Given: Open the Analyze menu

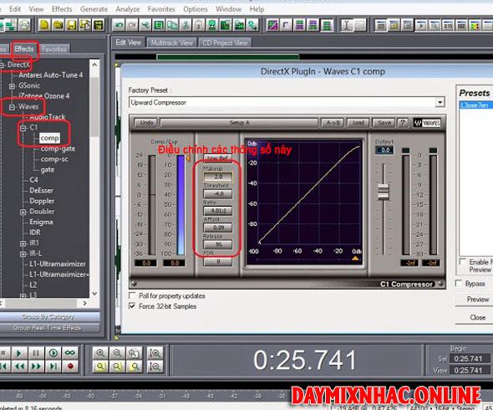Looking at the screenshot, I should tap(128, 9).
